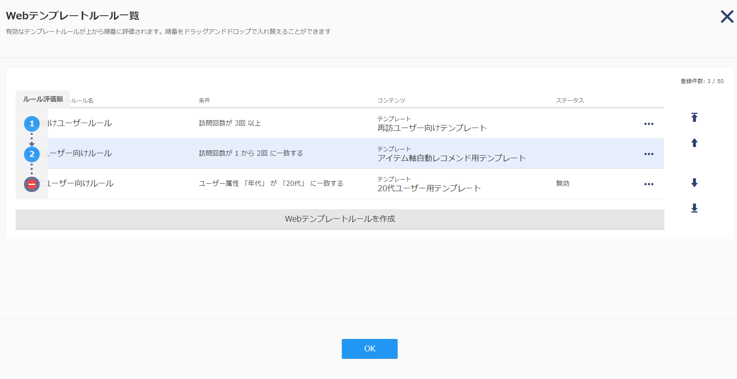Click the move-down-one arrow icon
737x379 pixels.
(694, 182)
